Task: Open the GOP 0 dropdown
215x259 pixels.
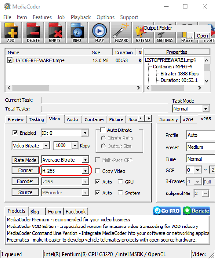Action: pyautogui.click(x=194, y=170)
